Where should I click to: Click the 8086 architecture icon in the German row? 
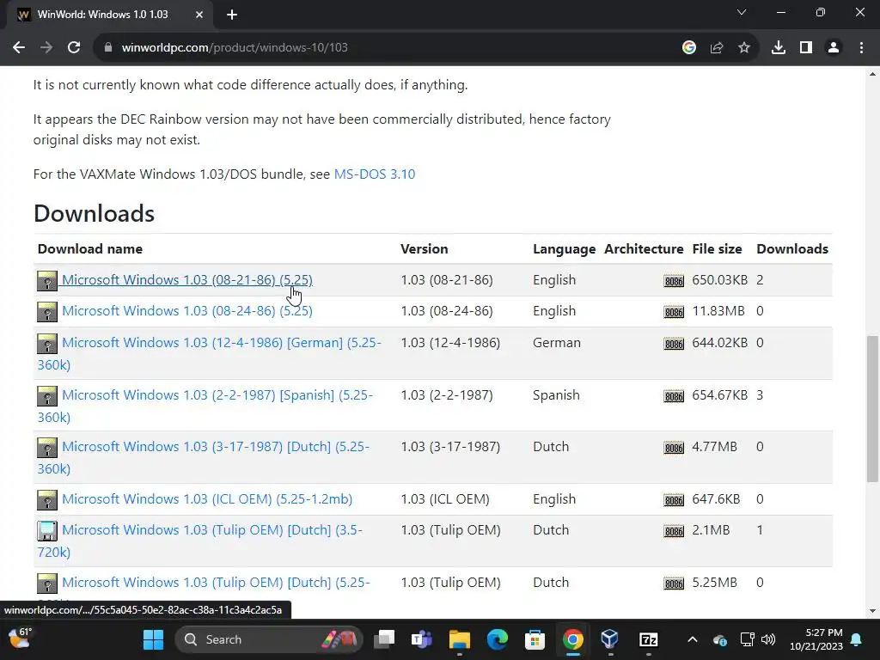pyautogui.click(x=674, y=344)
